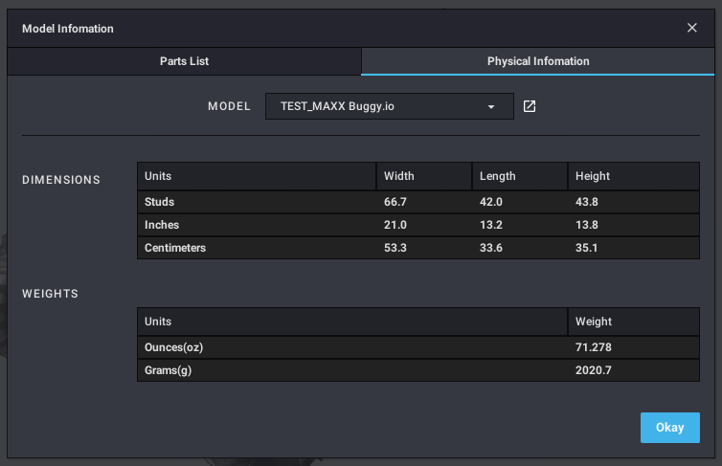Click the Height column header
This screenshot has height=466, width=722.
pyautogui.click(x=634, y=176)
